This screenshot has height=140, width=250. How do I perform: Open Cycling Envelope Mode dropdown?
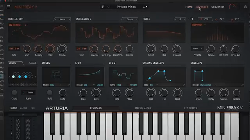pos(154,85)
